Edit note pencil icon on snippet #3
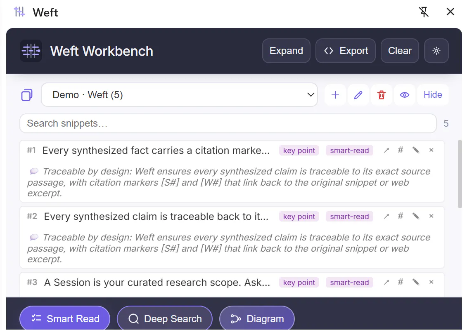Screen dimensions: 467x330 click(x=416, y=283)
